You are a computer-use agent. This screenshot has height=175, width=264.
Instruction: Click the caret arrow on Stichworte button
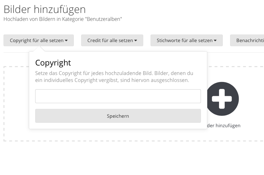pos(215,41)
